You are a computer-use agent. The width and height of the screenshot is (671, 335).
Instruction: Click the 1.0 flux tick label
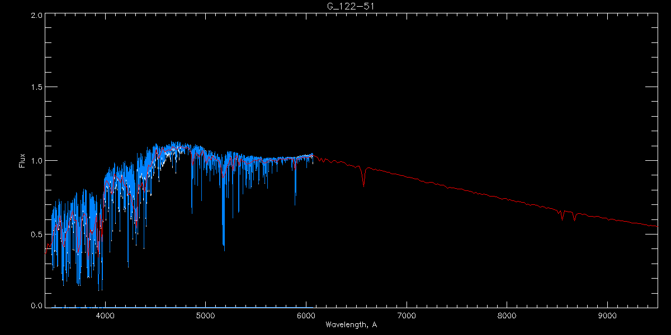point(36,161)
